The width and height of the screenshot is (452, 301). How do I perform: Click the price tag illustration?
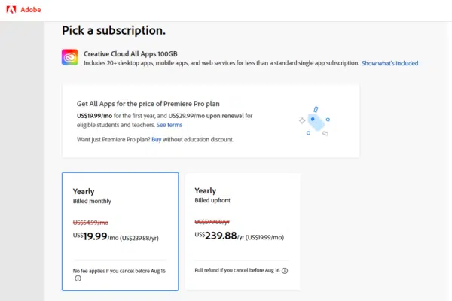tap(314, 120)
